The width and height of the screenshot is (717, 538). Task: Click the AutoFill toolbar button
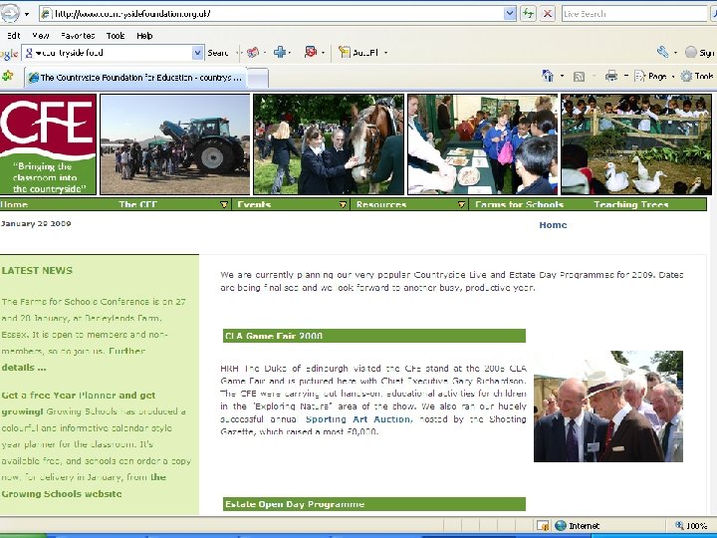(358, 53)
